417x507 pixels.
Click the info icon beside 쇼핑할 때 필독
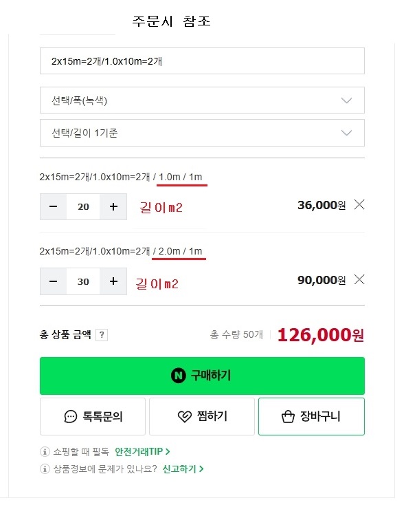[x=45, y=451]
